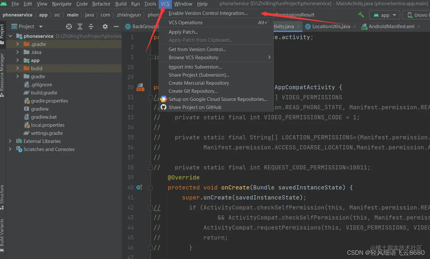Image resolution: width=430 pixels, height=259 pixels.
Task: Toggle code fold marker at line 31
Action: [x=151, y=97]
